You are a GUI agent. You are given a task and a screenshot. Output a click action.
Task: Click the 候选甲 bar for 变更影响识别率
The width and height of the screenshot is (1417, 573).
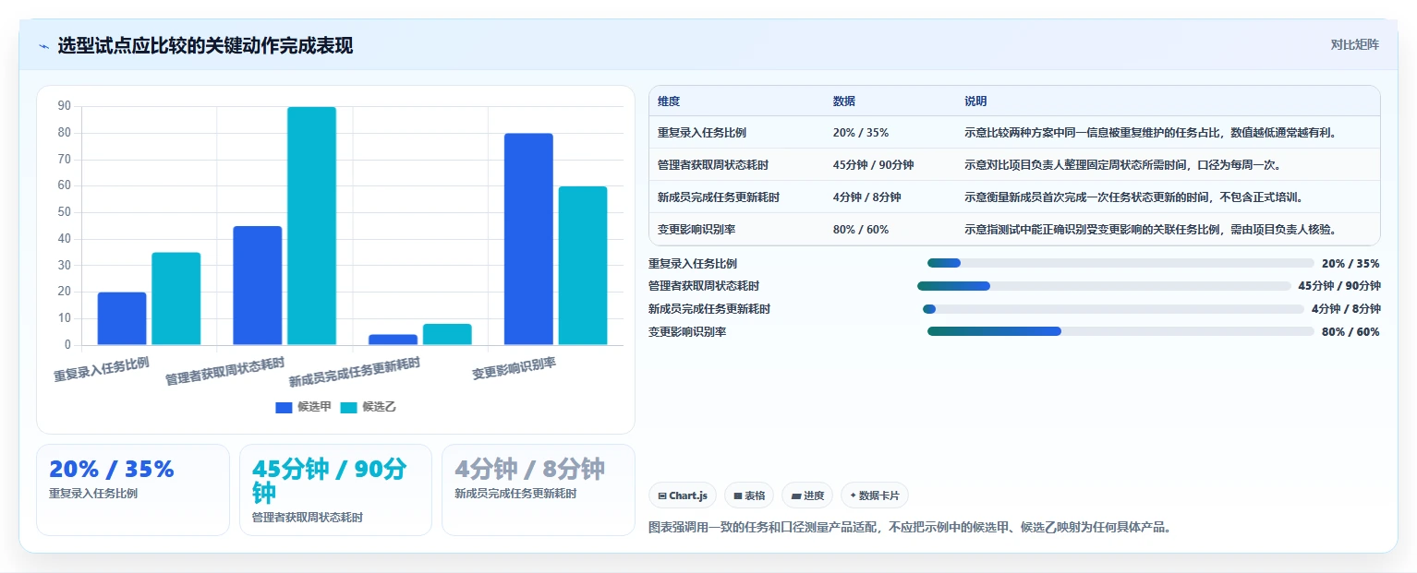tap(528, 239)
